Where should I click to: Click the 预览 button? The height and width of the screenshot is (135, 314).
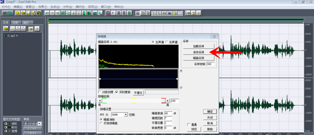(194, 129)
